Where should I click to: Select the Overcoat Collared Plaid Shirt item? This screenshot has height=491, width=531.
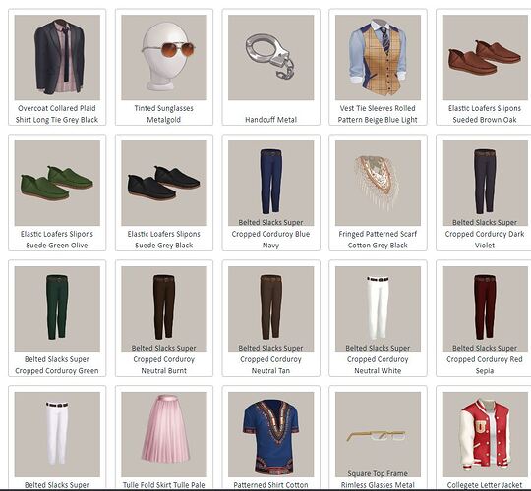click(x=57, y=67)
